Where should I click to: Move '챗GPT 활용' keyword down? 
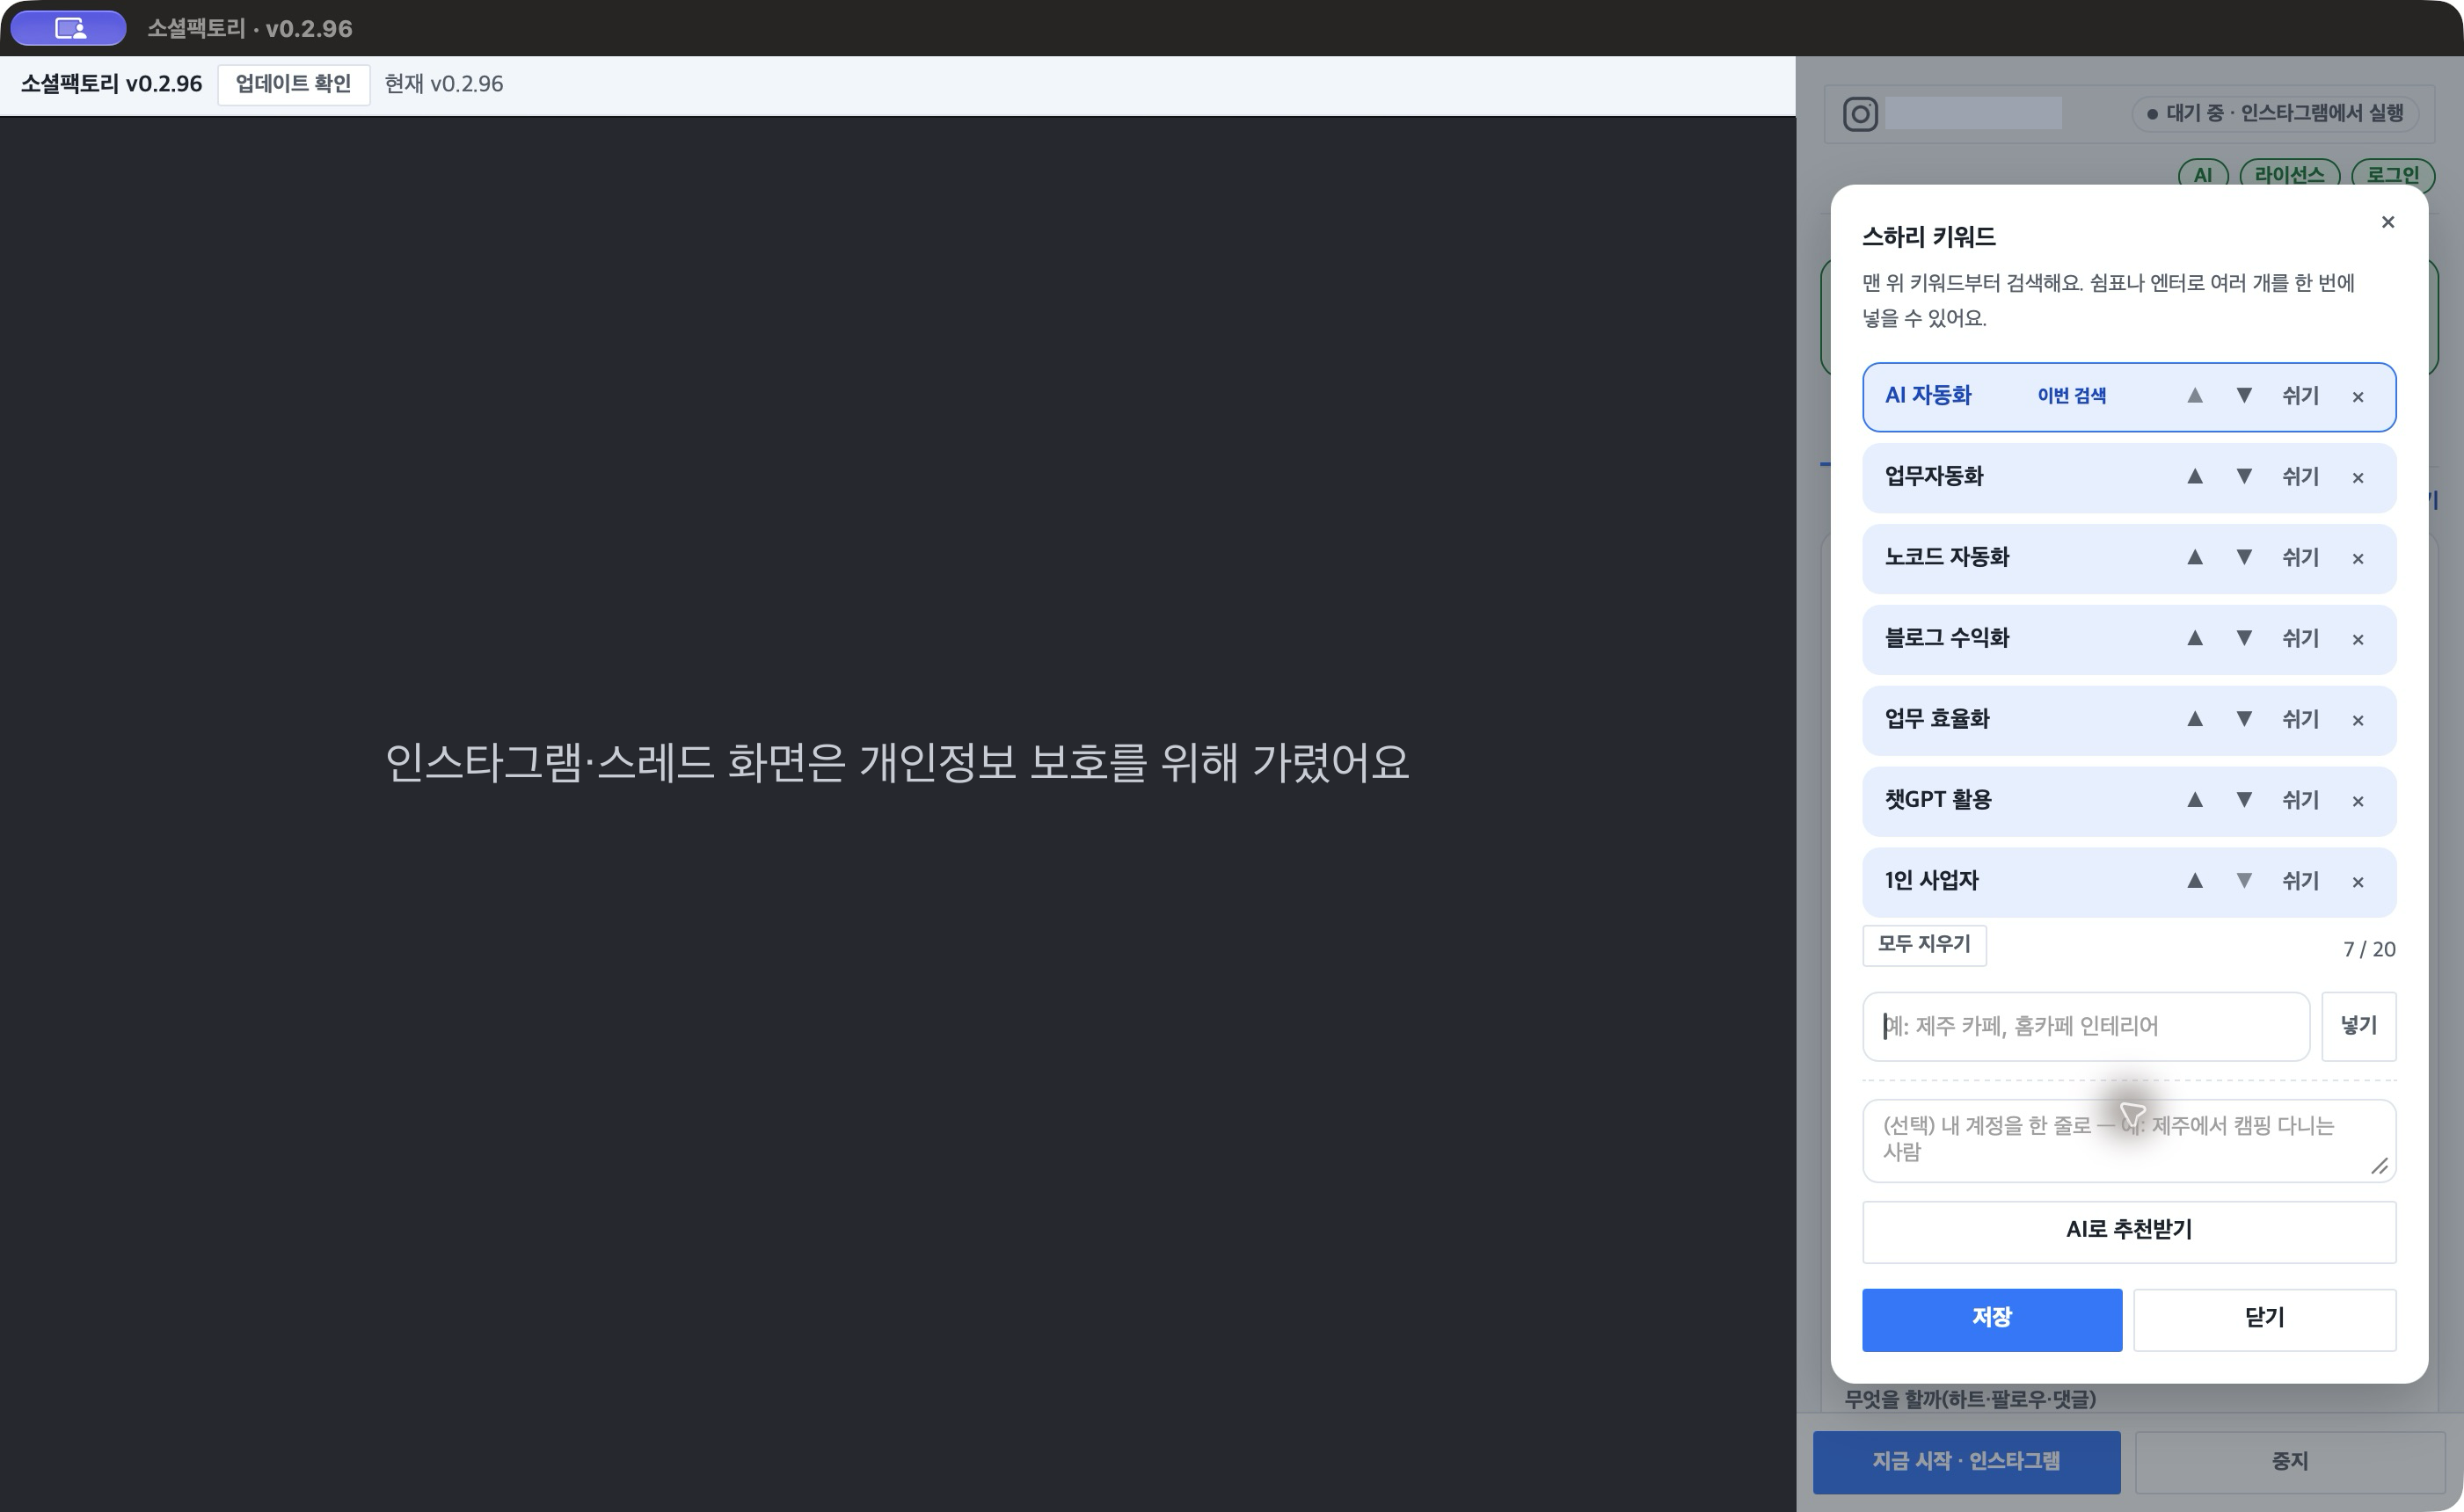2244,801
